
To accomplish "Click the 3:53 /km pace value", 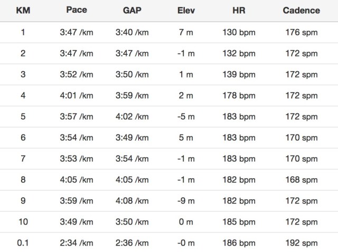I will [x=77, y=159].
